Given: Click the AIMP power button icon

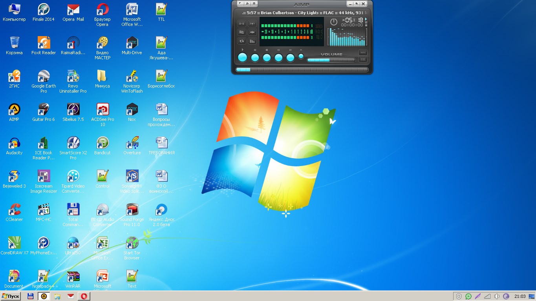Looking at the screenshot, I should pos(334,22).
